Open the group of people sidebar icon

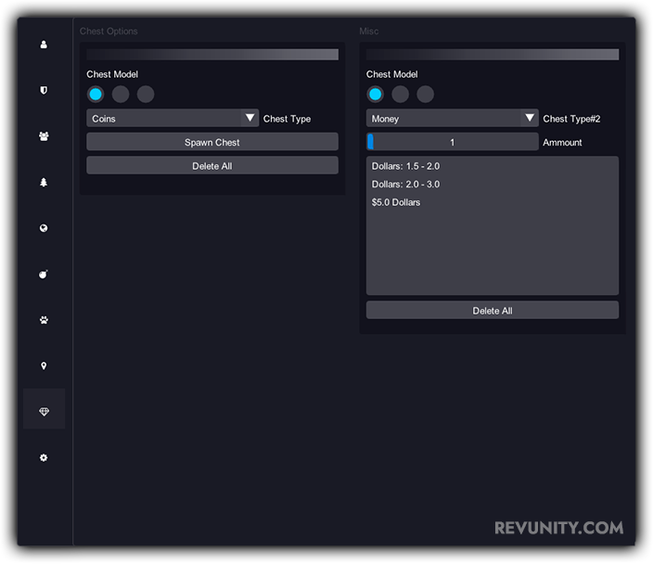(x=44, y=136)
